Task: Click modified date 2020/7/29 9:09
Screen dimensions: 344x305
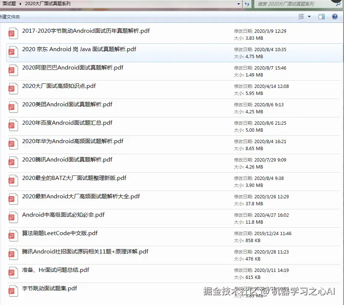Action: pos(270,160)
